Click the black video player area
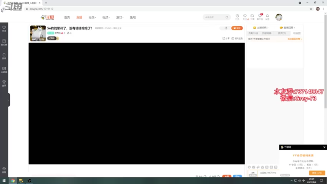The height and width of the screenshot is (184, 327). pos(137,103)
